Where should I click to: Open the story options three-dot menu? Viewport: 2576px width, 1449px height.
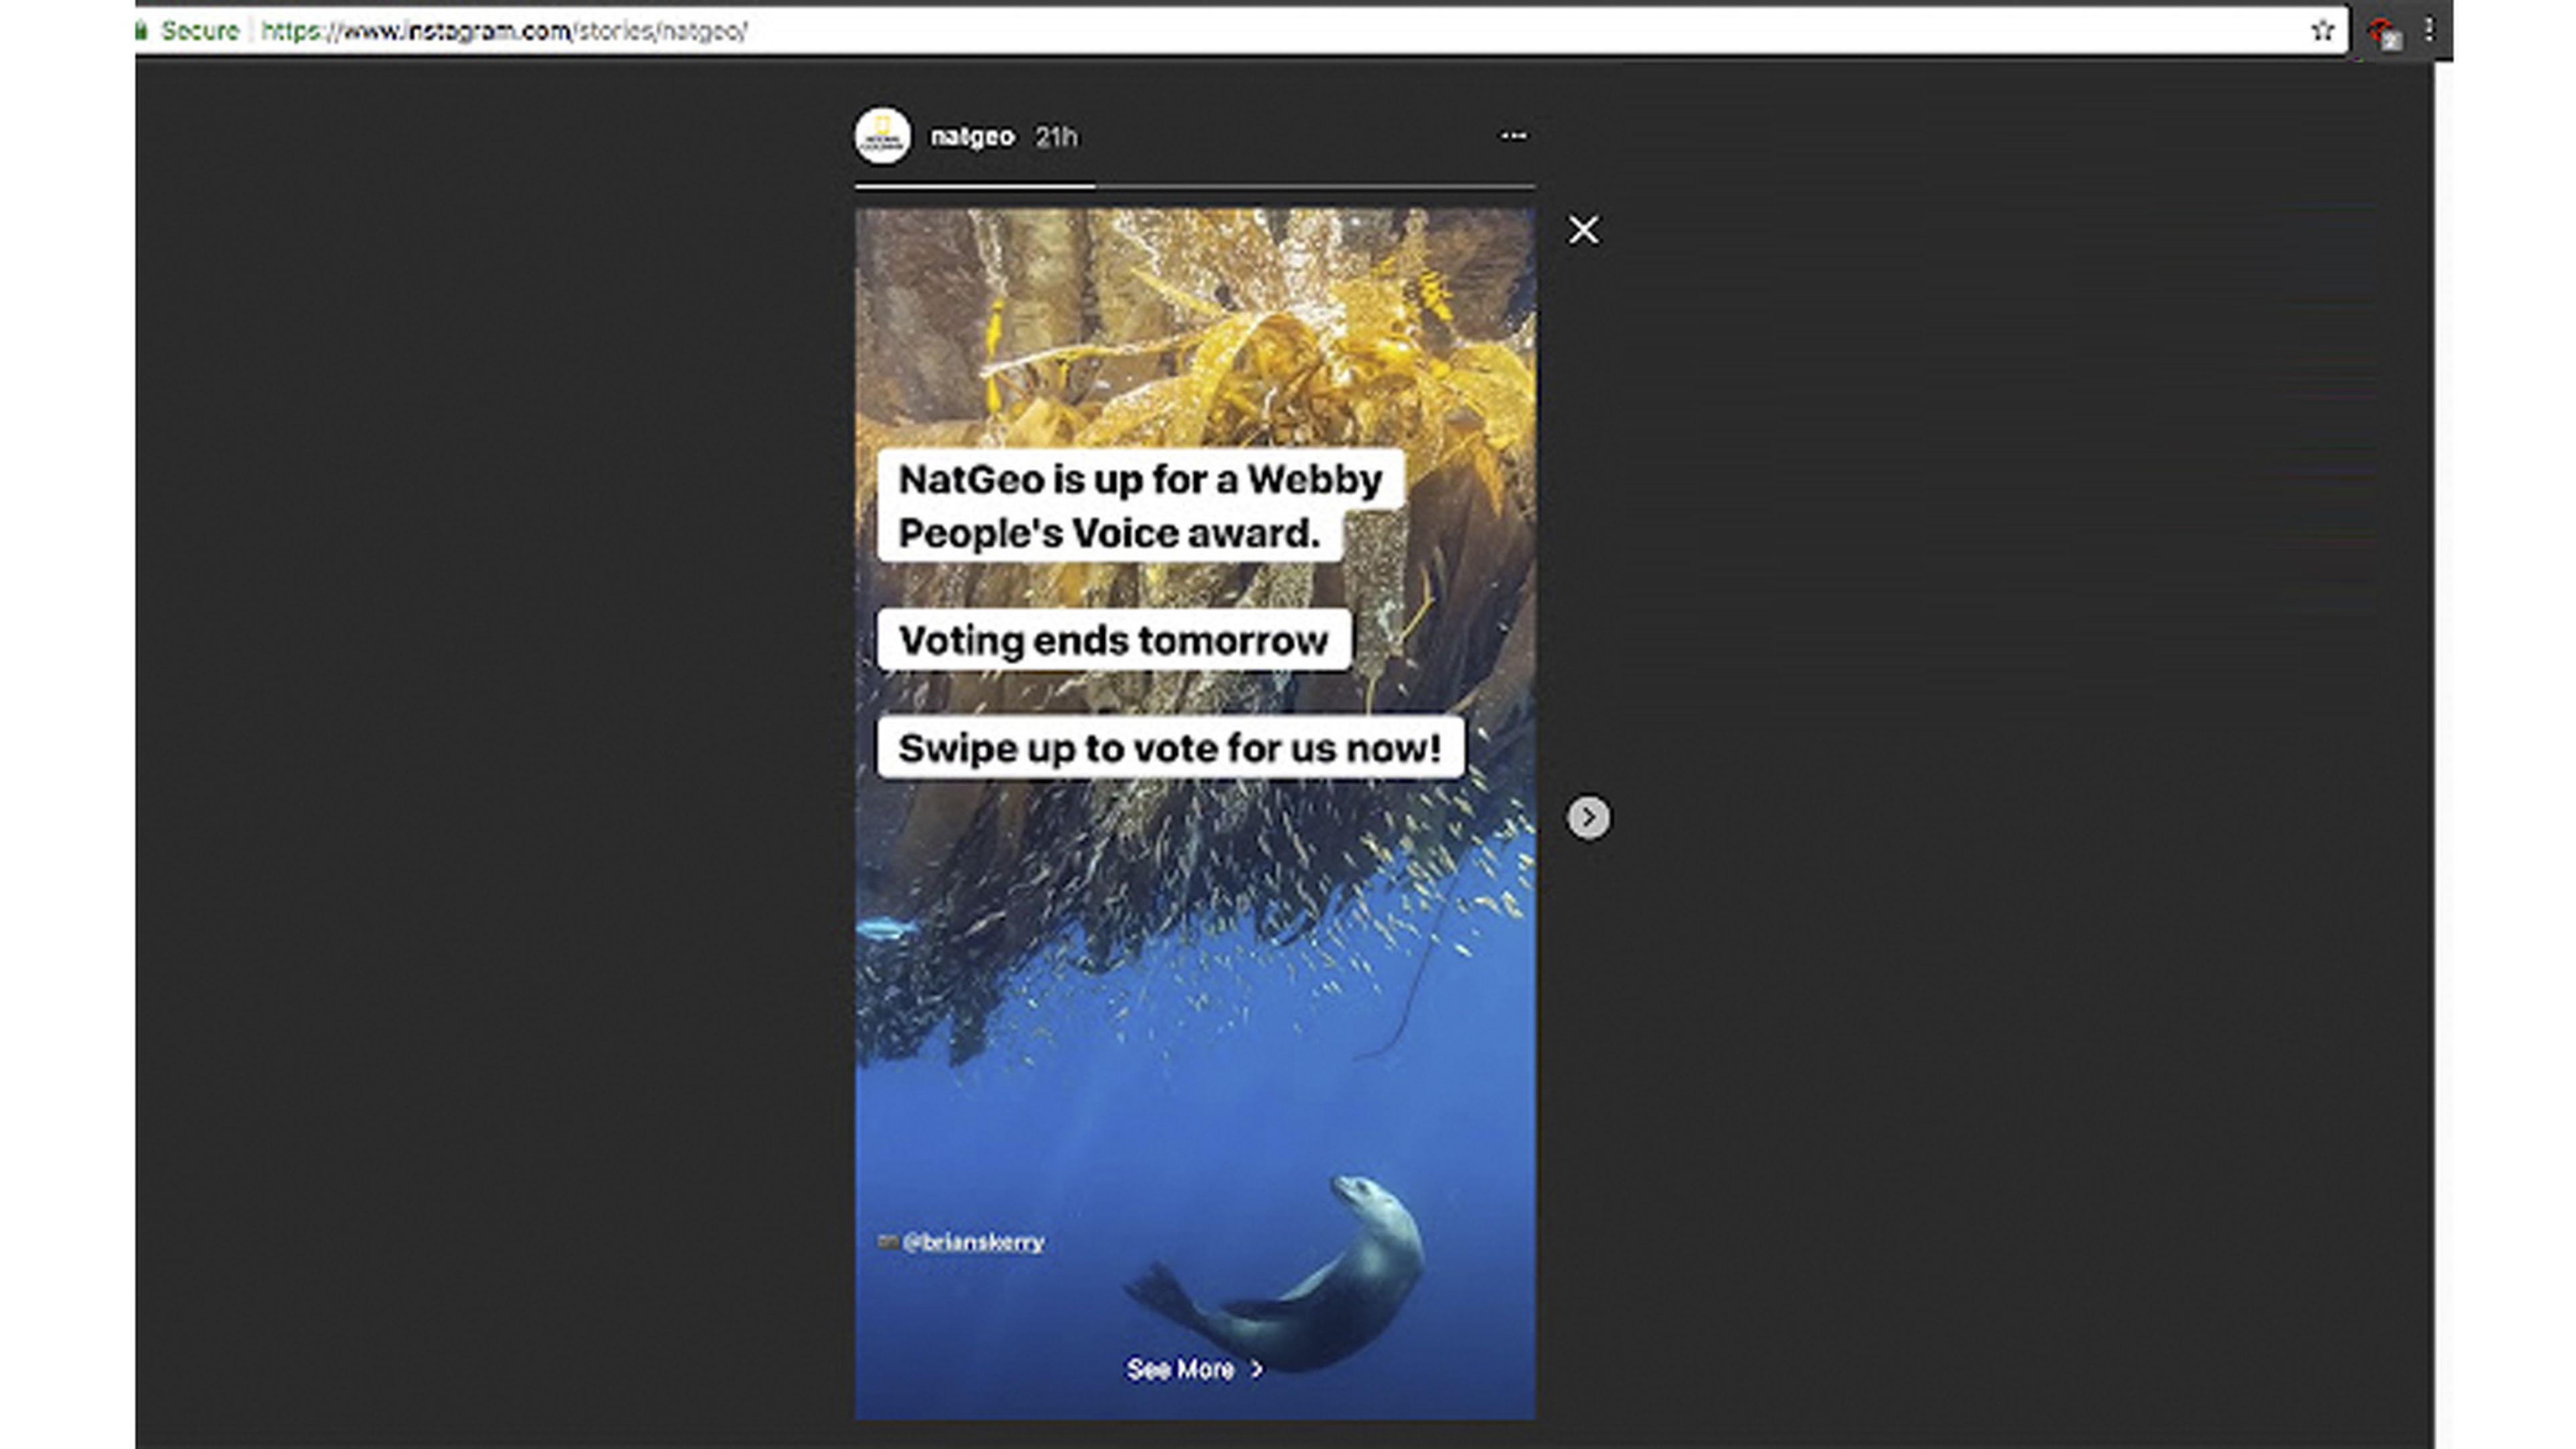click(x=1513, y=136)
